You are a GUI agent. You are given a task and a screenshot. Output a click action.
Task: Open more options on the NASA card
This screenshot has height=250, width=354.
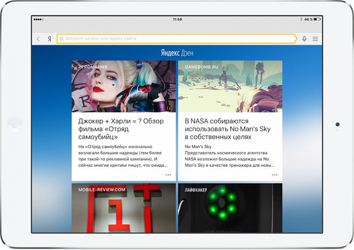pyautogui.click(x=275, y=175)
